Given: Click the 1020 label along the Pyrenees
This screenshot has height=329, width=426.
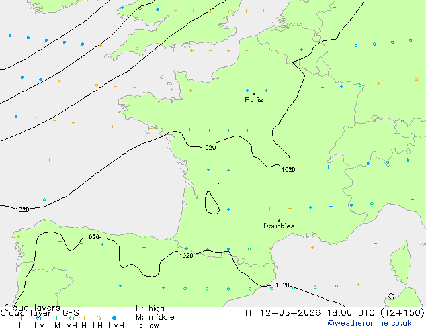Looking at the screenshot, I should (x=186, y=255).
